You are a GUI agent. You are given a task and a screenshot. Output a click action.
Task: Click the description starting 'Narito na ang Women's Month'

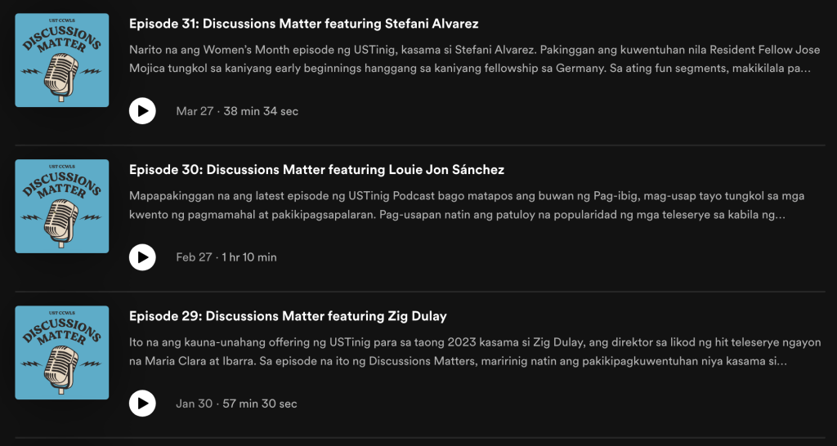click(x=470, y=60)
